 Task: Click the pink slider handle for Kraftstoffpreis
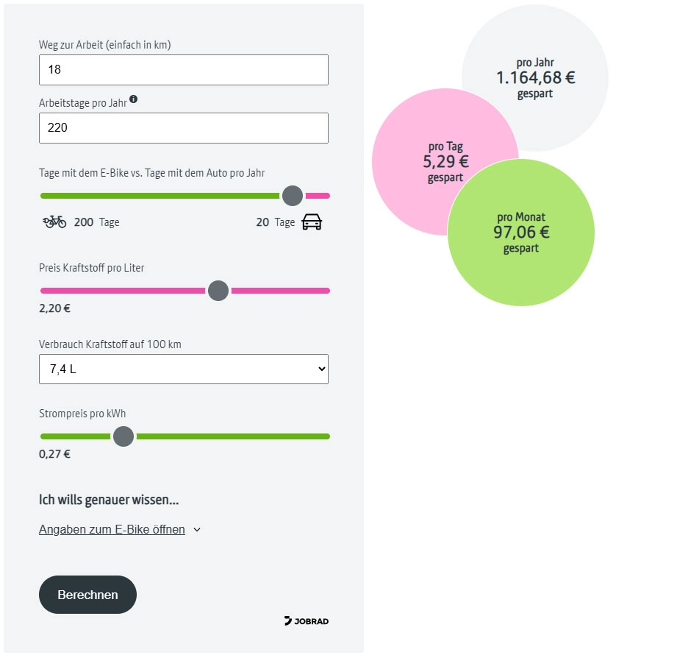click(218, 291)
